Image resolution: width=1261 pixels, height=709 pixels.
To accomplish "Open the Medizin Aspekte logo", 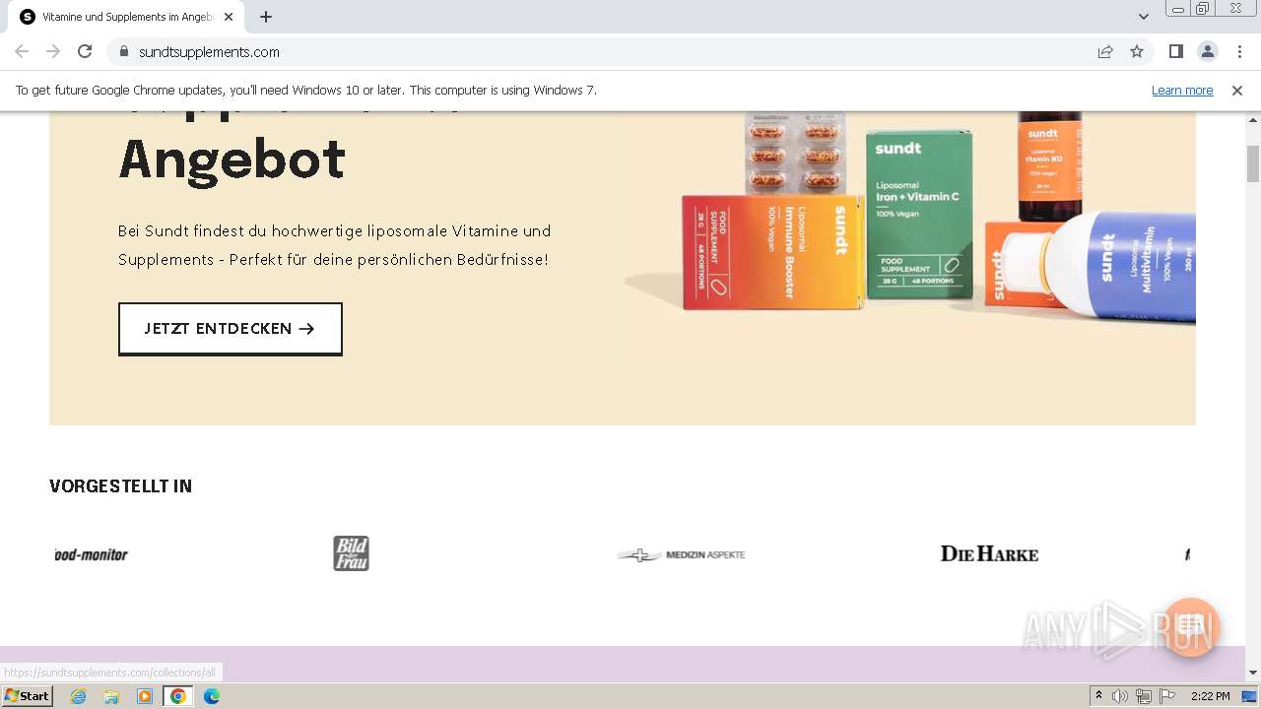I will [681, 554].
